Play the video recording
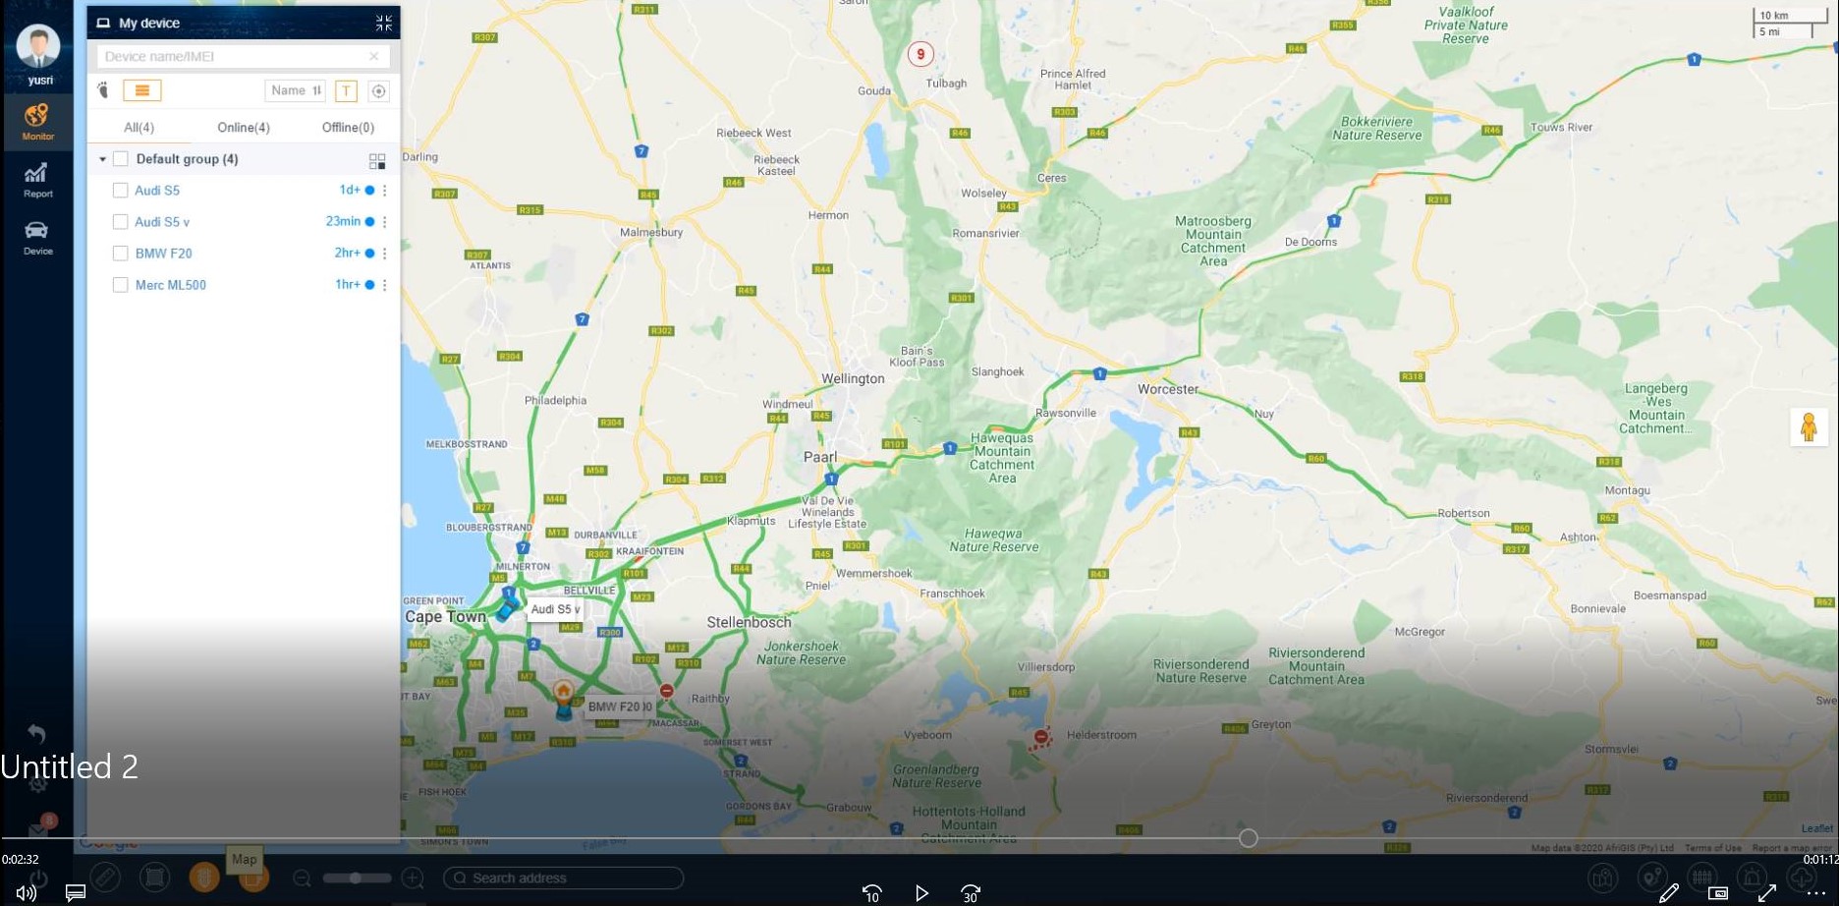Viewport: 1839px width, 906px height. [x=921, y=893]
